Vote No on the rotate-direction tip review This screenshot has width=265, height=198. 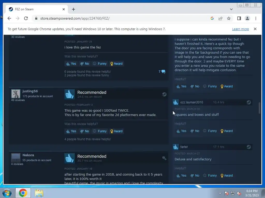tap(195, 86)
